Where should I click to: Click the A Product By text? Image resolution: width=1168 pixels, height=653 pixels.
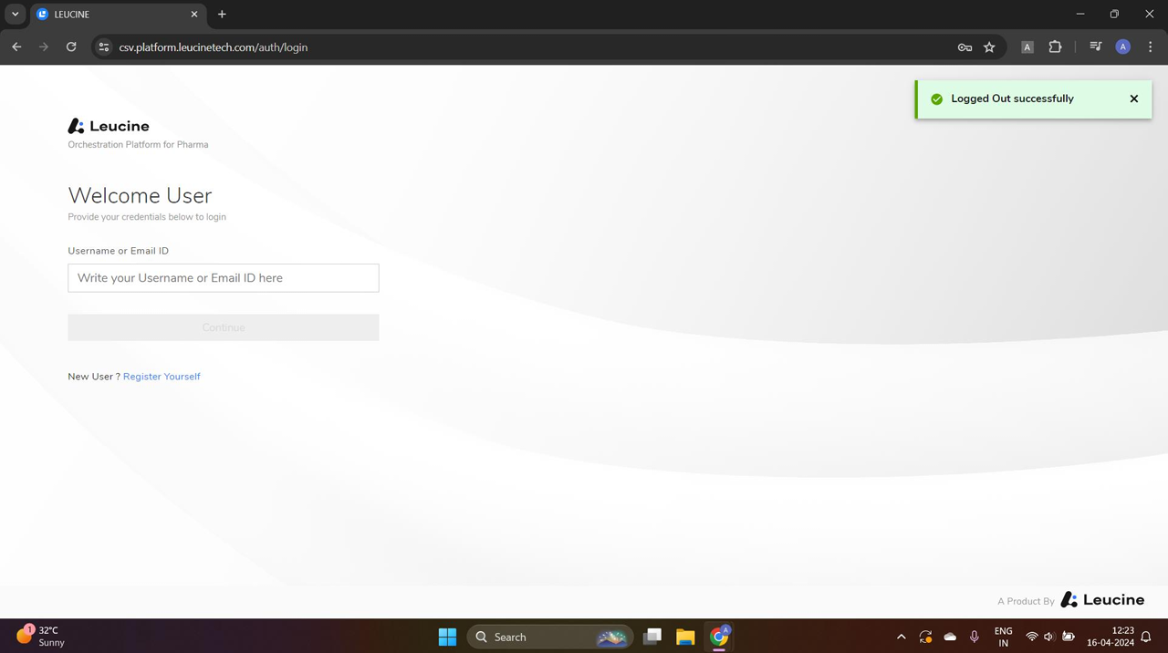(1026, 601)
